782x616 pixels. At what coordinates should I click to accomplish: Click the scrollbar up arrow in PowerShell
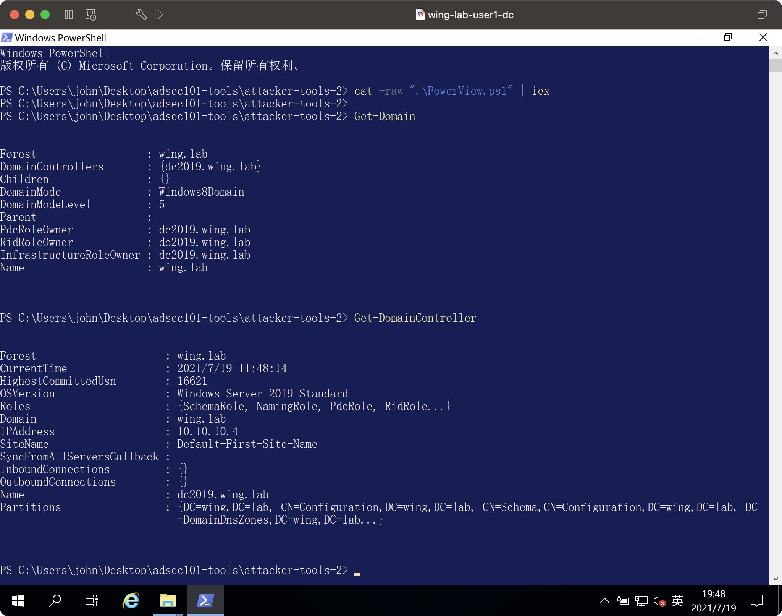pos(775,53)
